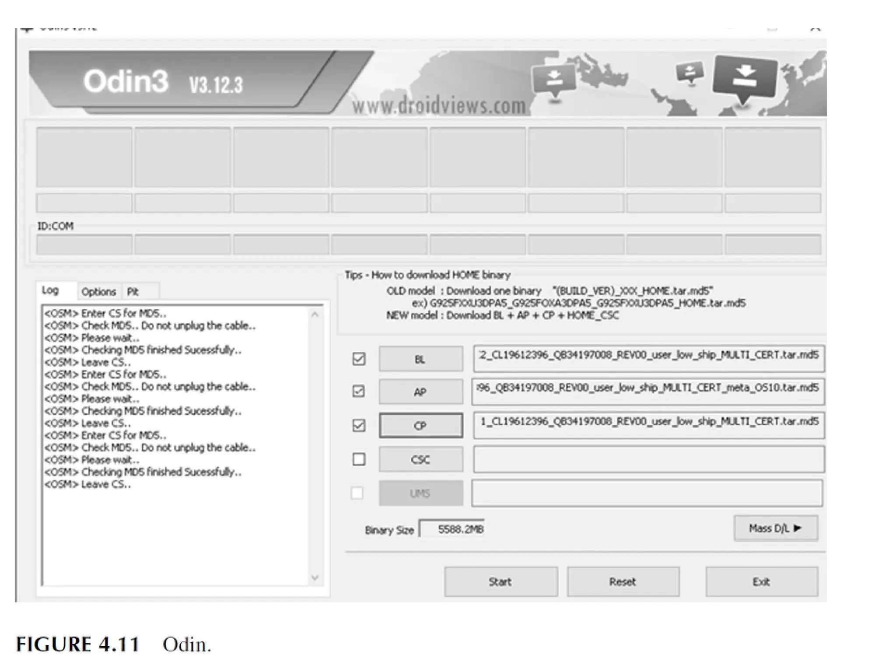This screenshot has width=896, height=672.
Task: Click the small download bubble icon in the banner
Action: [689, 71]
